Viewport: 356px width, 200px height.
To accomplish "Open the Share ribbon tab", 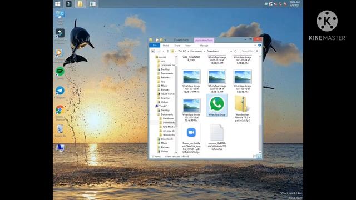I will [x=177, y=46].
